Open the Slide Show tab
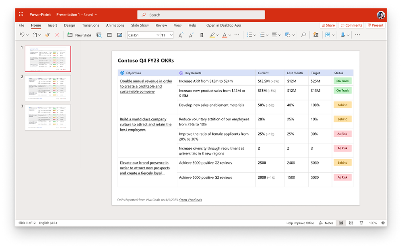This screenshot has width=402, height=248. coord(140,25)
